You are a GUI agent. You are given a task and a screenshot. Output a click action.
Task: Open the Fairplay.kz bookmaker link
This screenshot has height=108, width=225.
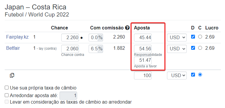(17, 37)
